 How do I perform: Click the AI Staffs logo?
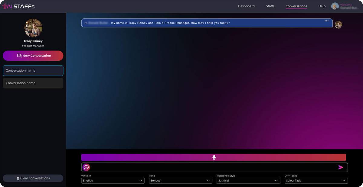(x=18, y=6)
